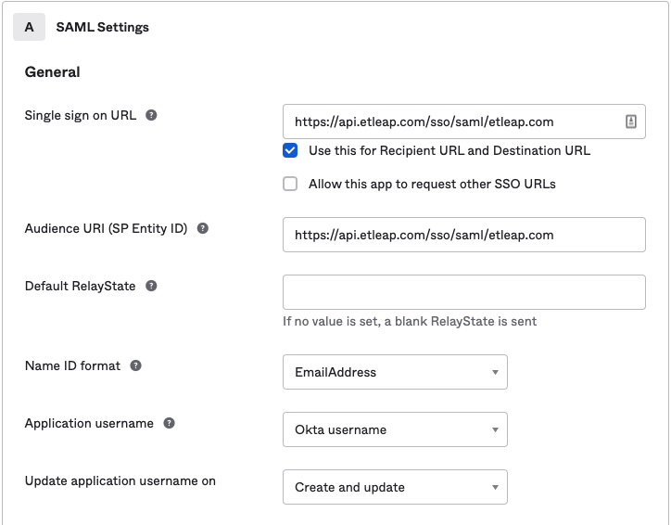Click the 'General' section heading
The height and width of the screenshot is (525, 671).
point(52,71)
